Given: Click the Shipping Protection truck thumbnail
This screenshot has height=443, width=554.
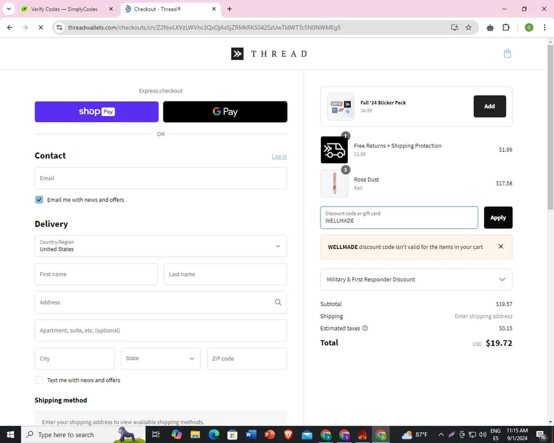Looking at the screenshot, I should click(x=334, y=150).
